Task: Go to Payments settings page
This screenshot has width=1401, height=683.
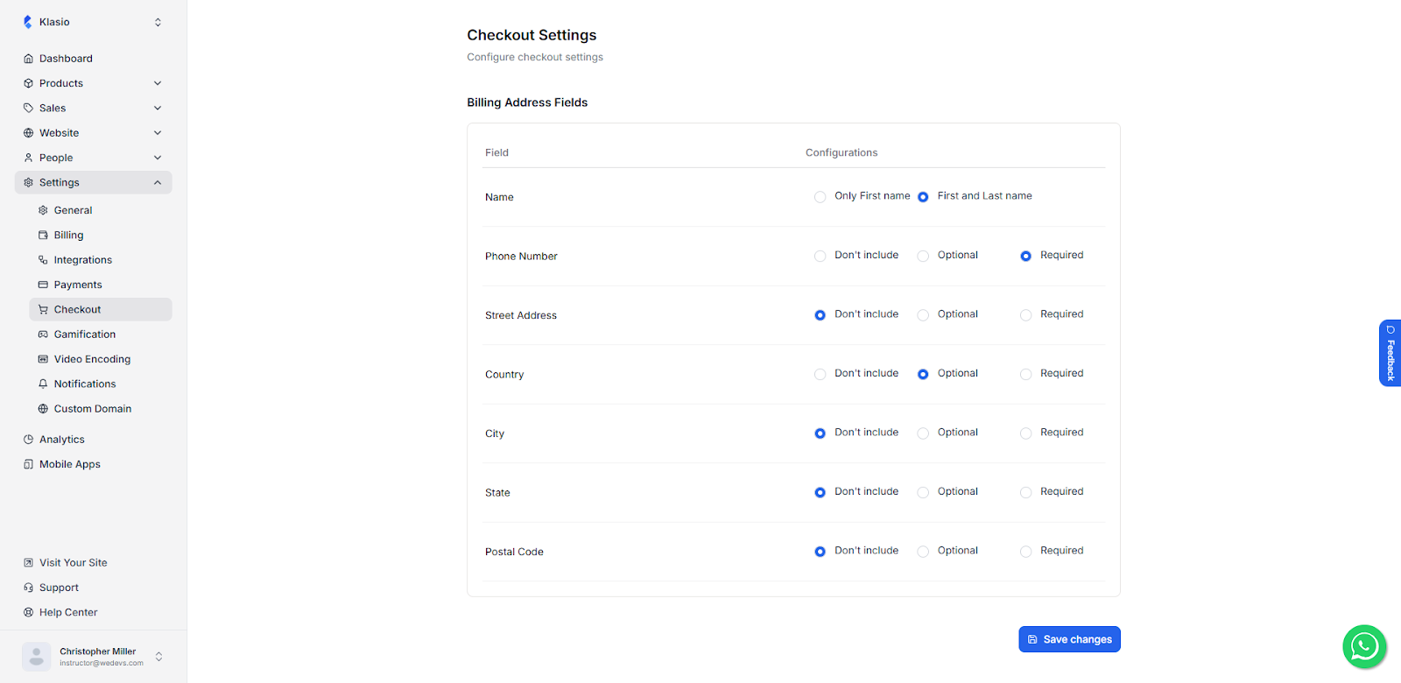Action: coord(78,285)
